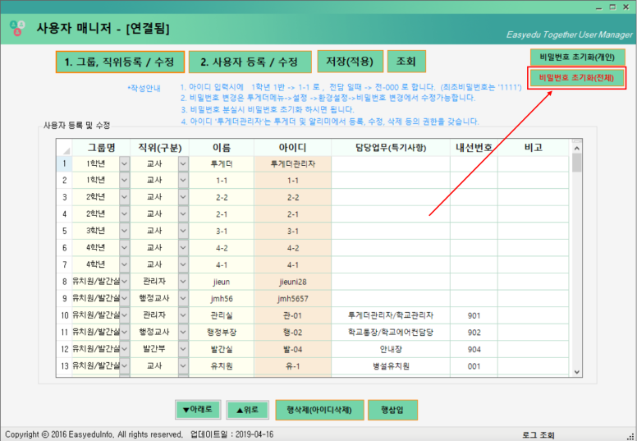Viewport: 637px width, 441px height.
Task: Click the table scrollbar up arrow
Action: tap(576, 149)
